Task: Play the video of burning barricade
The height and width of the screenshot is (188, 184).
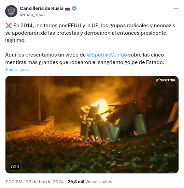Action: coord(92,125)
